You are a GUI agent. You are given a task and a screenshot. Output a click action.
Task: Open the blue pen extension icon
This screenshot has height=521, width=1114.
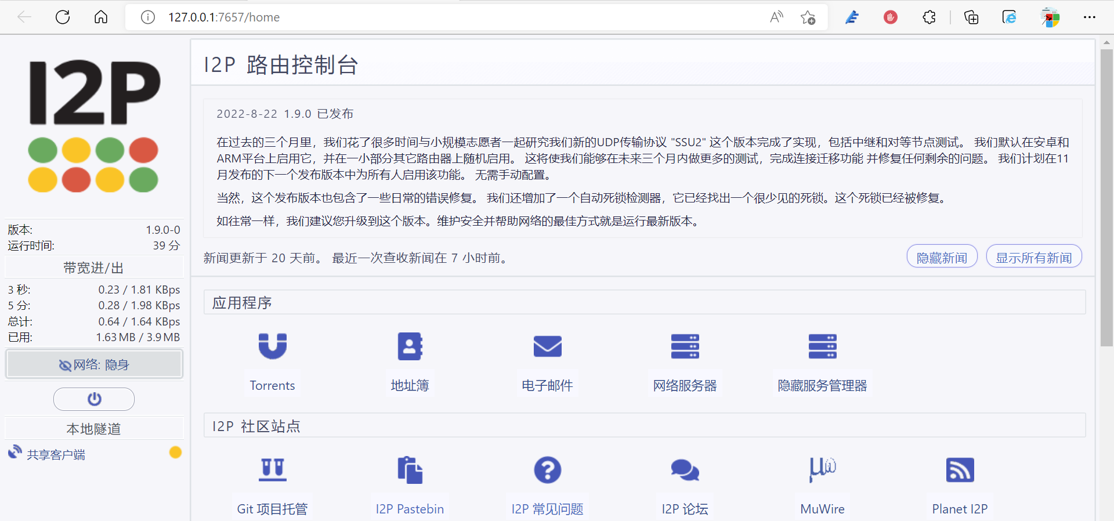point(852,17)
